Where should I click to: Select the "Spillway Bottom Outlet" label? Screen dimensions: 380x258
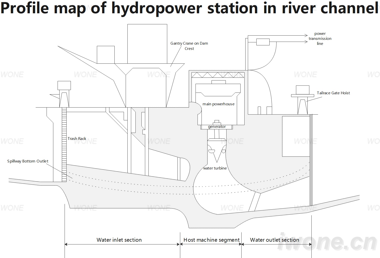coord(28,161)
